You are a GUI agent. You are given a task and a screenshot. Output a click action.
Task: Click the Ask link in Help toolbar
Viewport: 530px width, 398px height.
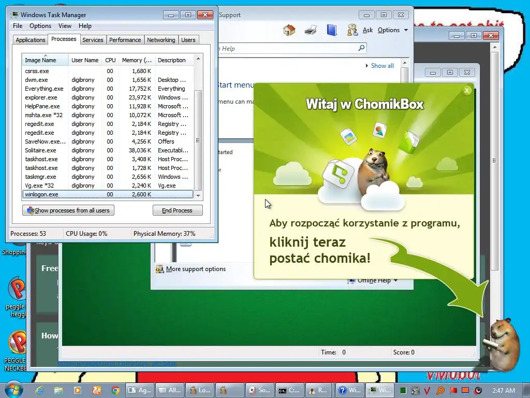pyautogui.click(x=367, y=30)
